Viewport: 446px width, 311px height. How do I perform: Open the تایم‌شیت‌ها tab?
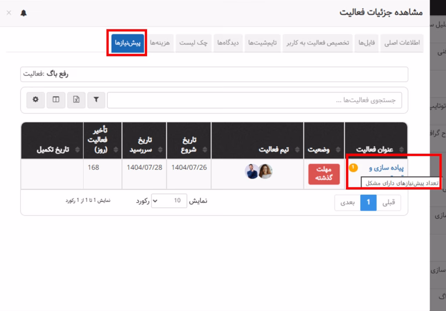(262, 43)
